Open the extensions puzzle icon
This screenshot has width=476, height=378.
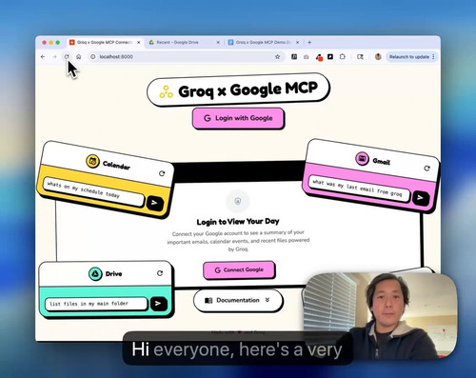pyautogui.click(x=343, y=57)
